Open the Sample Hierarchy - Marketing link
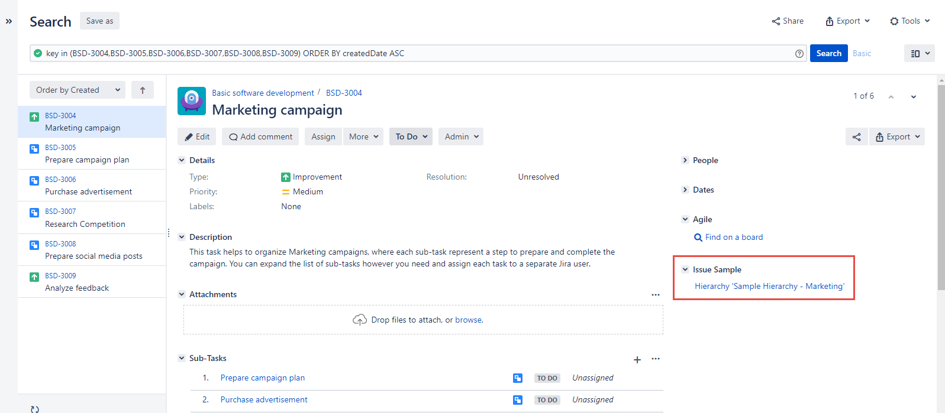Image resolution: width=945 pixels, height=413 pixels. (769, 287)
